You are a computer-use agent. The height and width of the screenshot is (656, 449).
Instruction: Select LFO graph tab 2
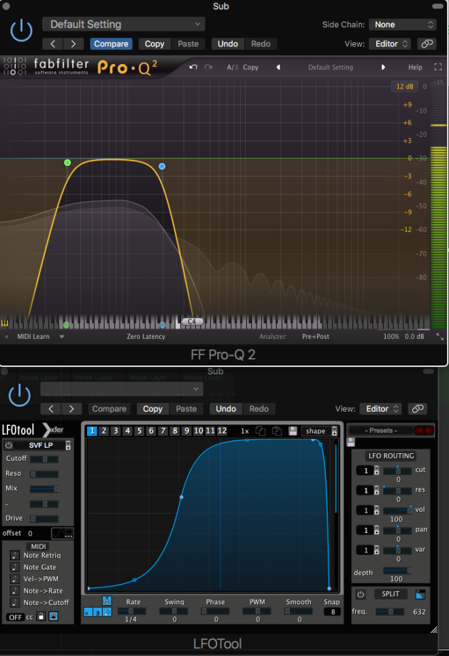pyautogui.click(x=104, y=431)
